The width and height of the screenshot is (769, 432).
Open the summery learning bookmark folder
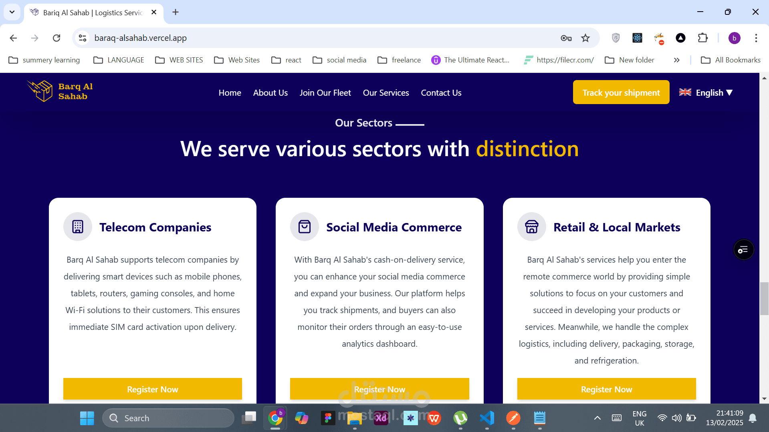pyautogui.click(x=44, y=60)
